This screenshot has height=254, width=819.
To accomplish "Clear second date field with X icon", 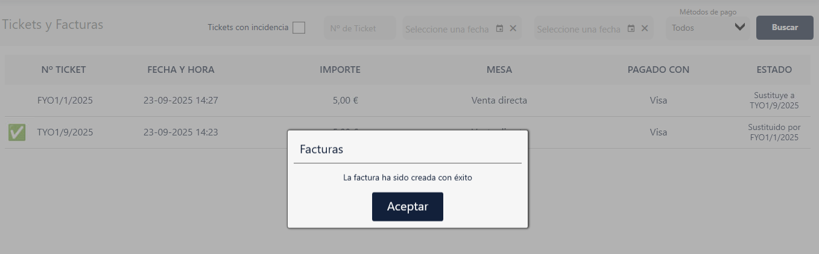I will (645, 28).
